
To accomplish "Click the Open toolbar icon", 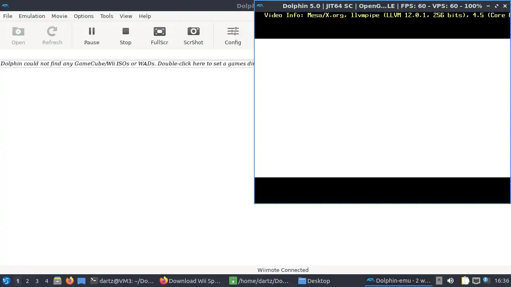I will 18,35.
